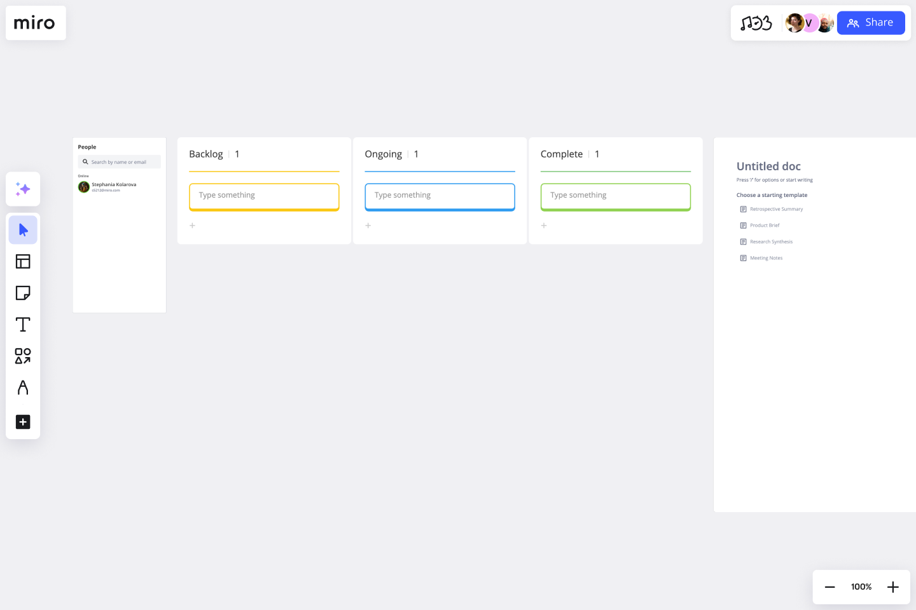
Task: Edit the Untitled doc title
Action: pyautogui.click(x=768, y=166)
